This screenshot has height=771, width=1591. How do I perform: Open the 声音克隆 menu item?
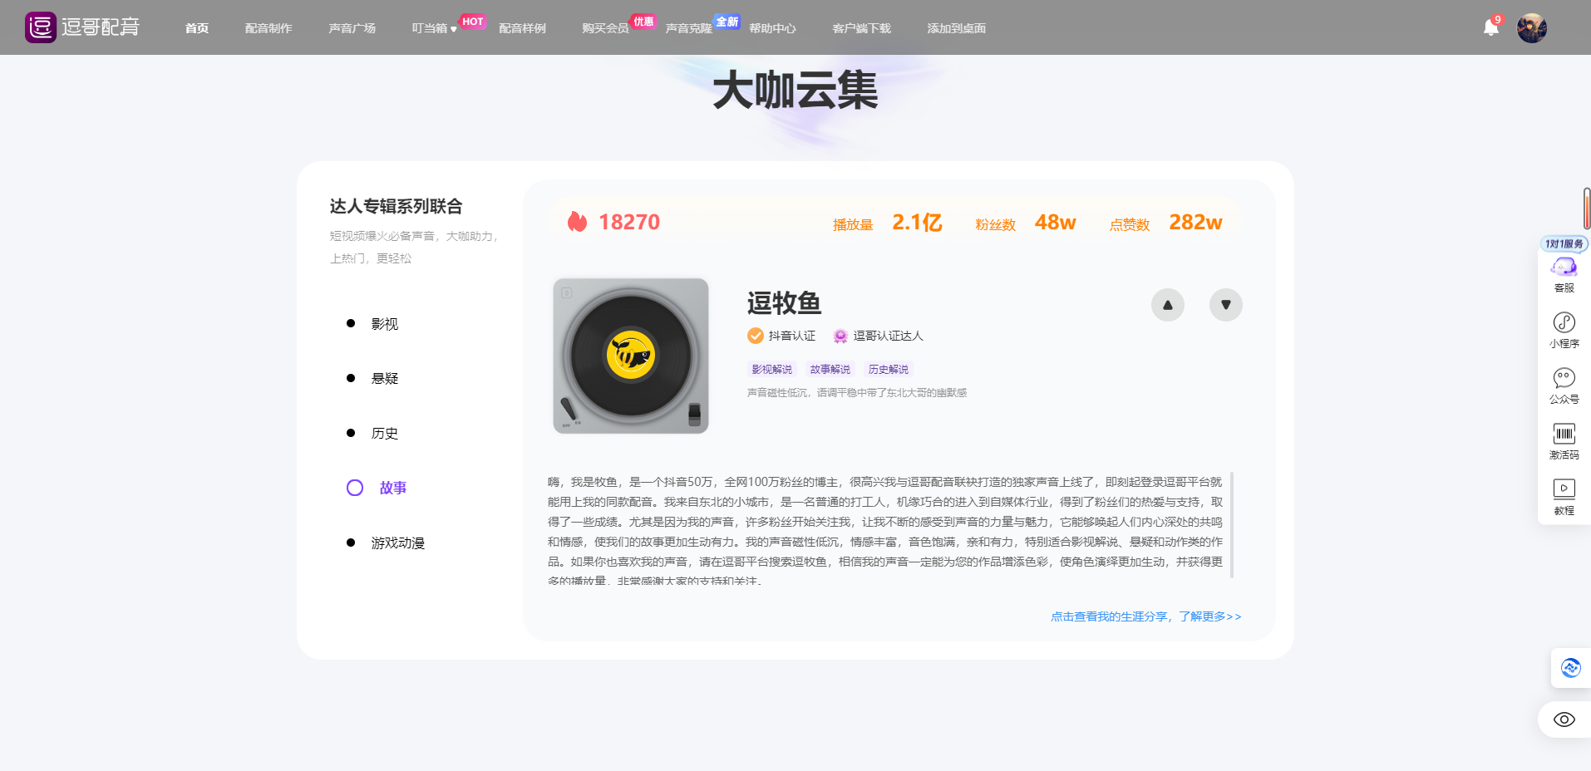coord(688,27)
